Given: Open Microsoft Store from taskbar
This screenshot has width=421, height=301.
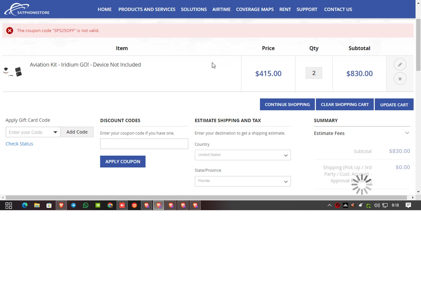Looking at the screenshot, I should (49, 205).
